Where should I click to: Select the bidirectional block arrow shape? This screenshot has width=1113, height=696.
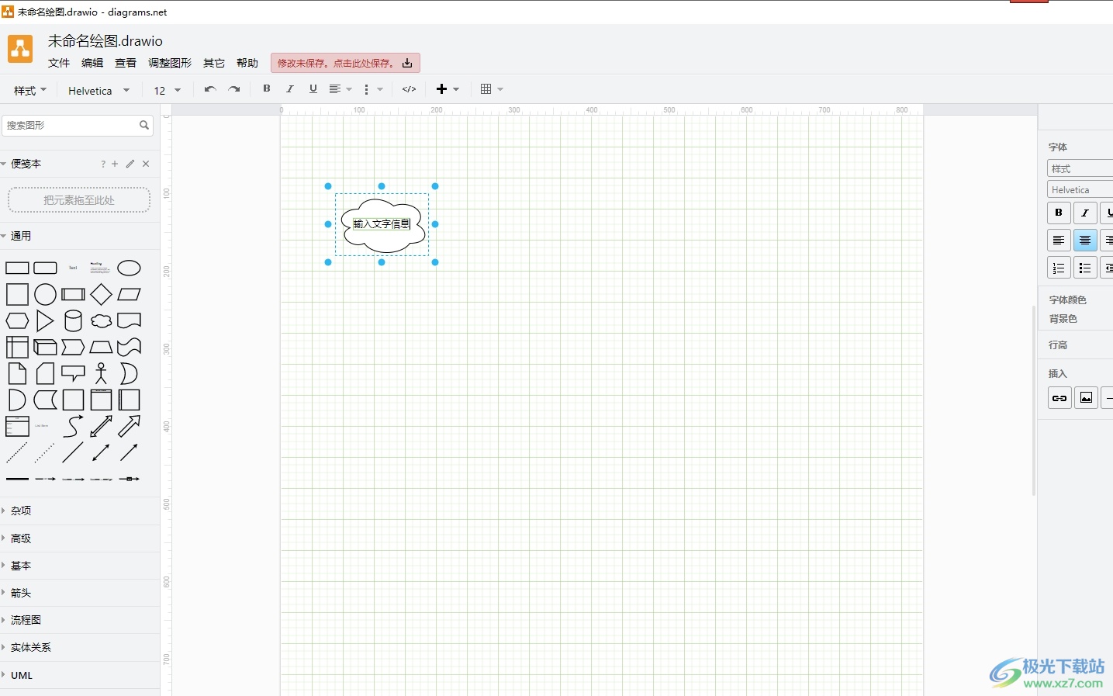101,427
